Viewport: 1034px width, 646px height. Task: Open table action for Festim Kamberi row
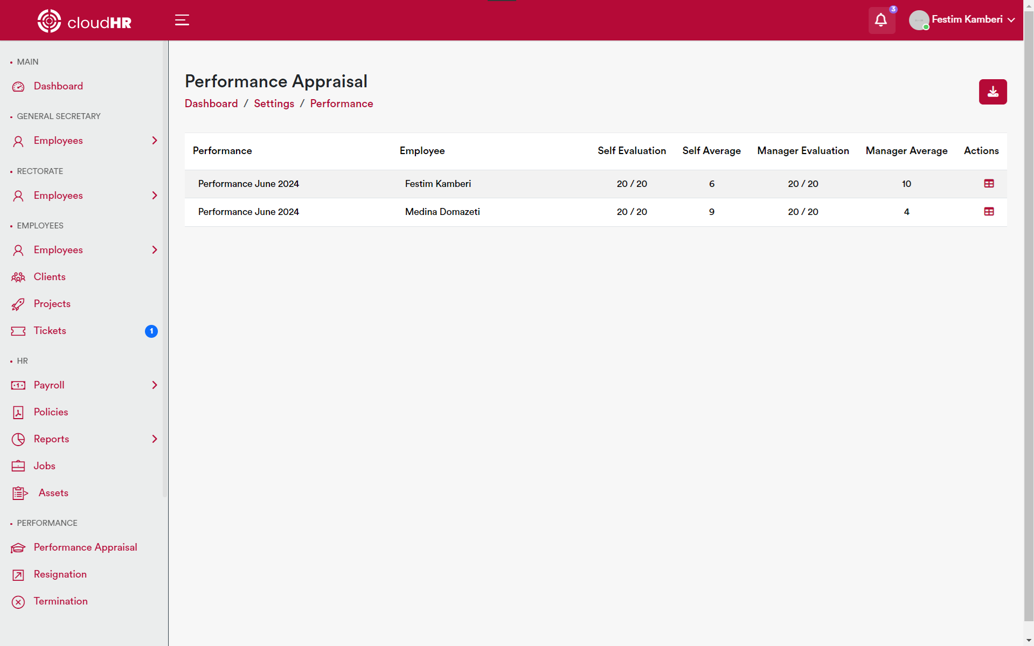(x=989, y=184)
